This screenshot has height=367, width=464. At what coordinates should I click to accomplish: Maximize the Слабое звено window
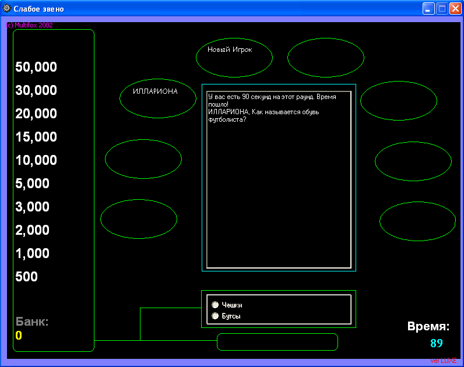pyautogui.click(x=442, y=9)
